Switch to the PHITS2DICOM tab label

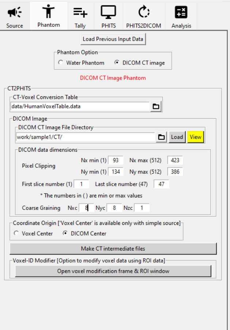click(144, 26)
